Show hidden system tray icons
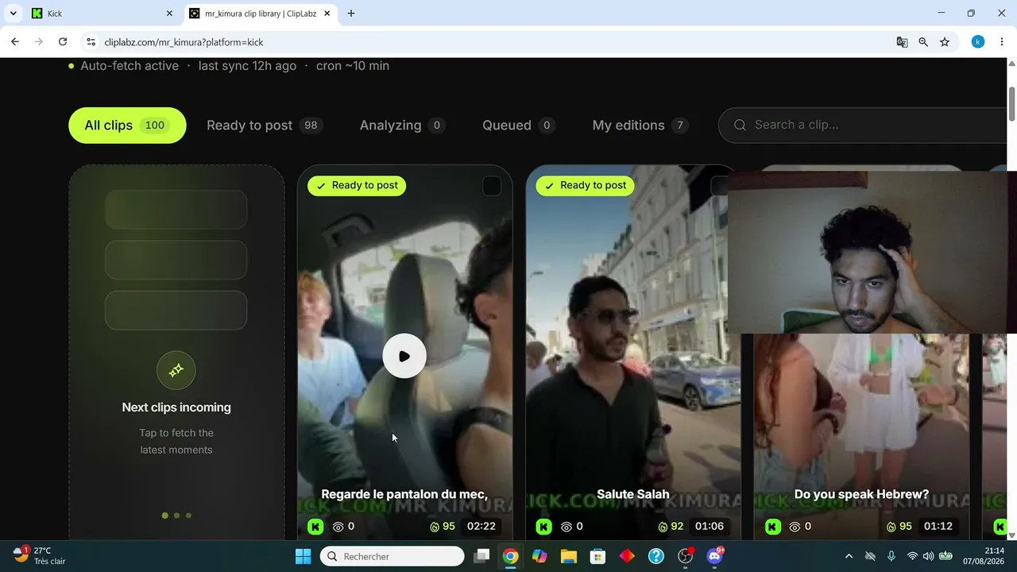This screenshot has width=1017, height=572. [849, 556]
